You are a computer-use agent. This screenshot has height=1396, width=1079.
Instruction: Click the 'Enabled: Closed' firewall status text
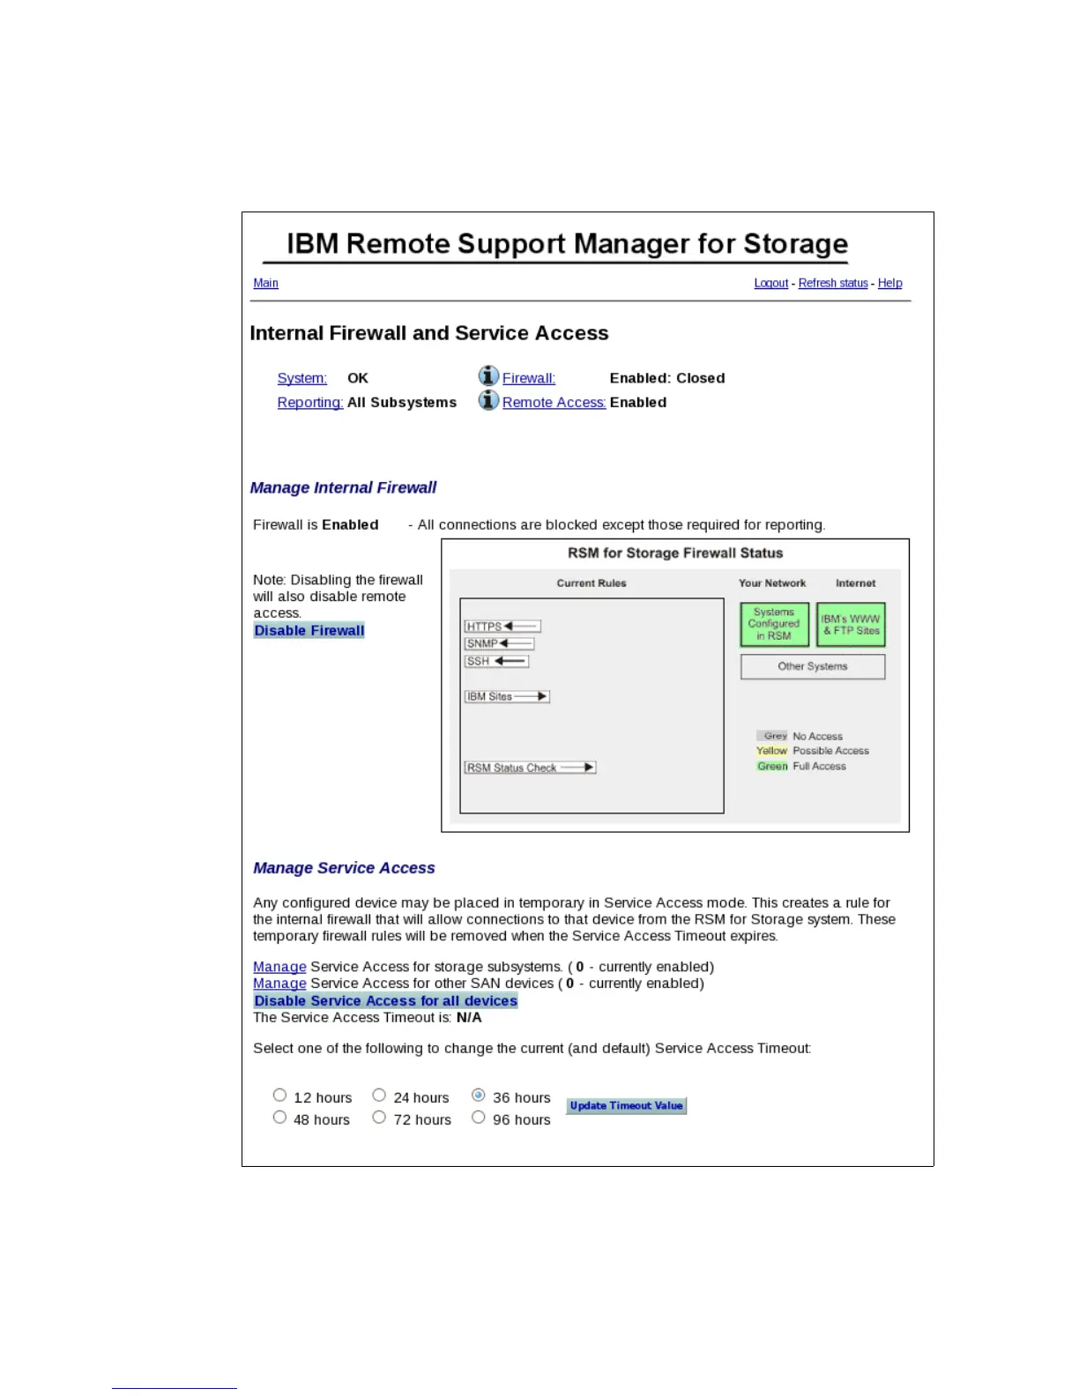[x=667, y=378]
